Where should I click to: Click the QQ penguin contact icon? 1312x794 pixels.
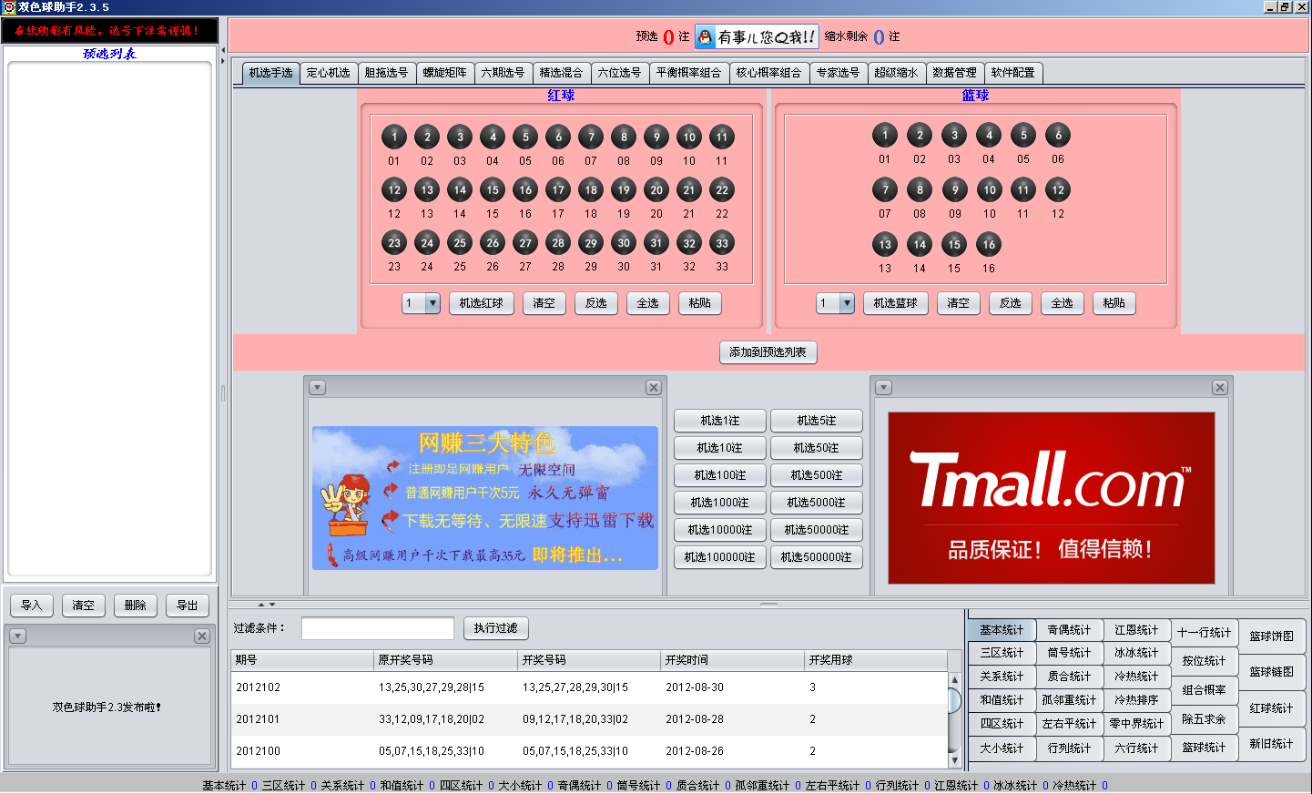pyautogui.click(x=706, y=36)
